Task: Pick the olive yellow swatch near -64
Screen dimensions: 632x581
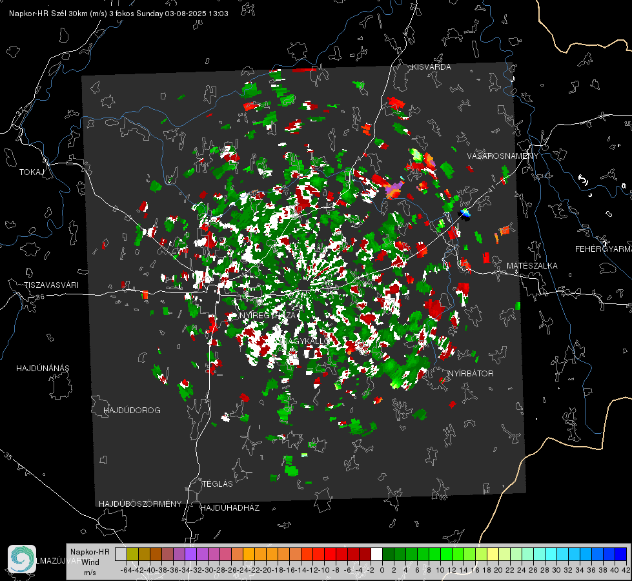Action: [x=132, y=554]
